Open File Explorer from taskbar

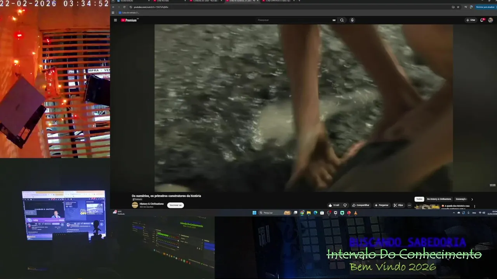coord(309,213)
